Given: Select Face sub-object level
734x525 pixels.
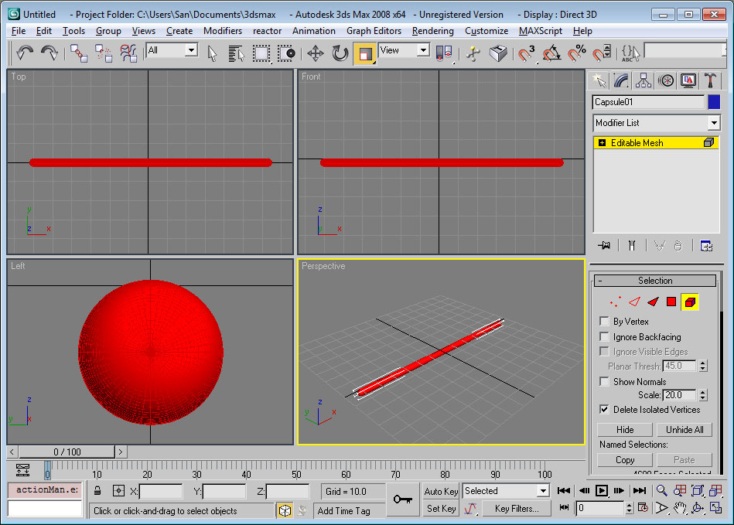Looking at the screenshot, I should point(653,302).
